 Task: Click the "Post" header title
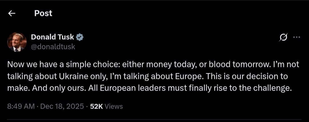43,13
